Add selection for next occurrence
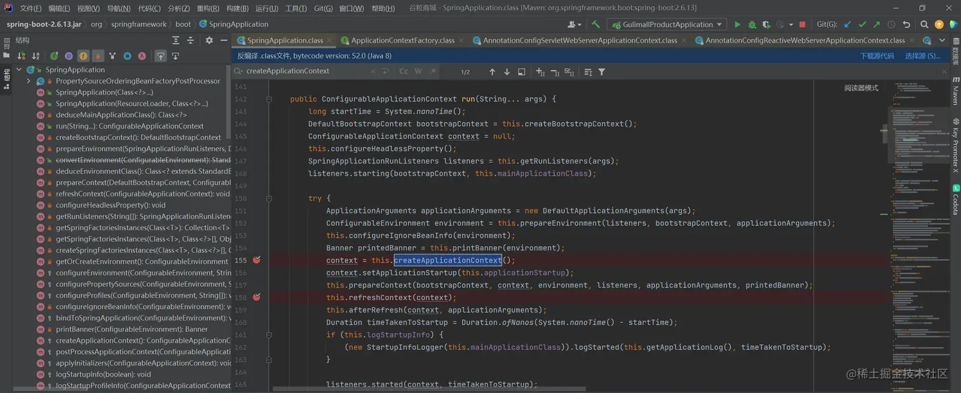This screenshot has height=393, width=961. pos(540,72)
